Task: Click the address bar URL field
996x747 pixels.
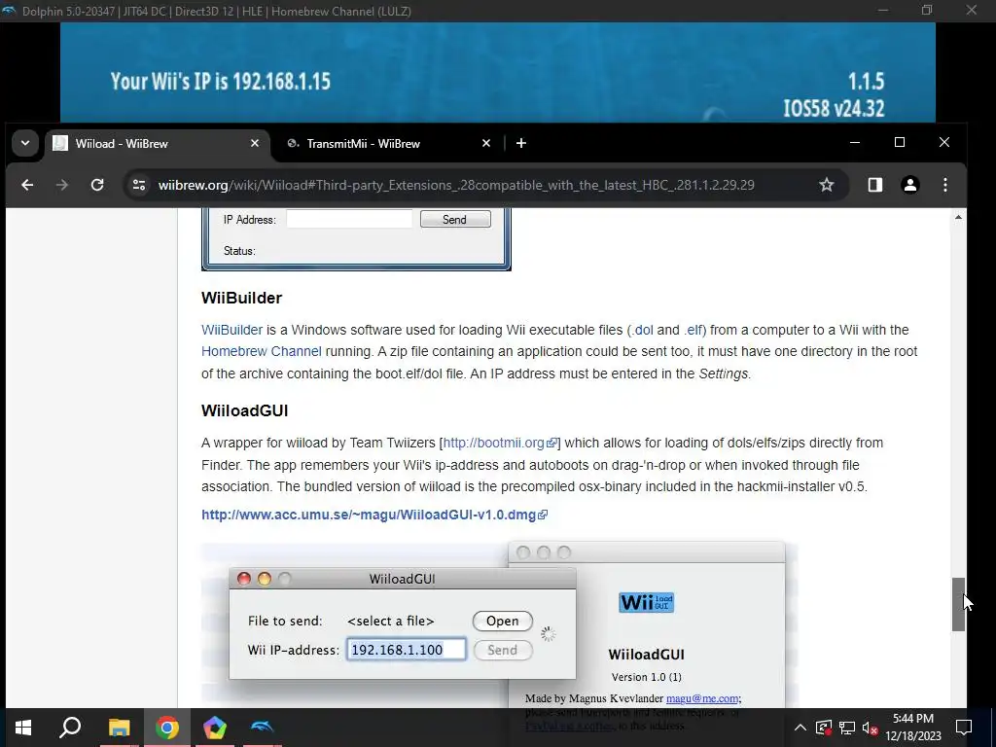Action: [455, 185]
